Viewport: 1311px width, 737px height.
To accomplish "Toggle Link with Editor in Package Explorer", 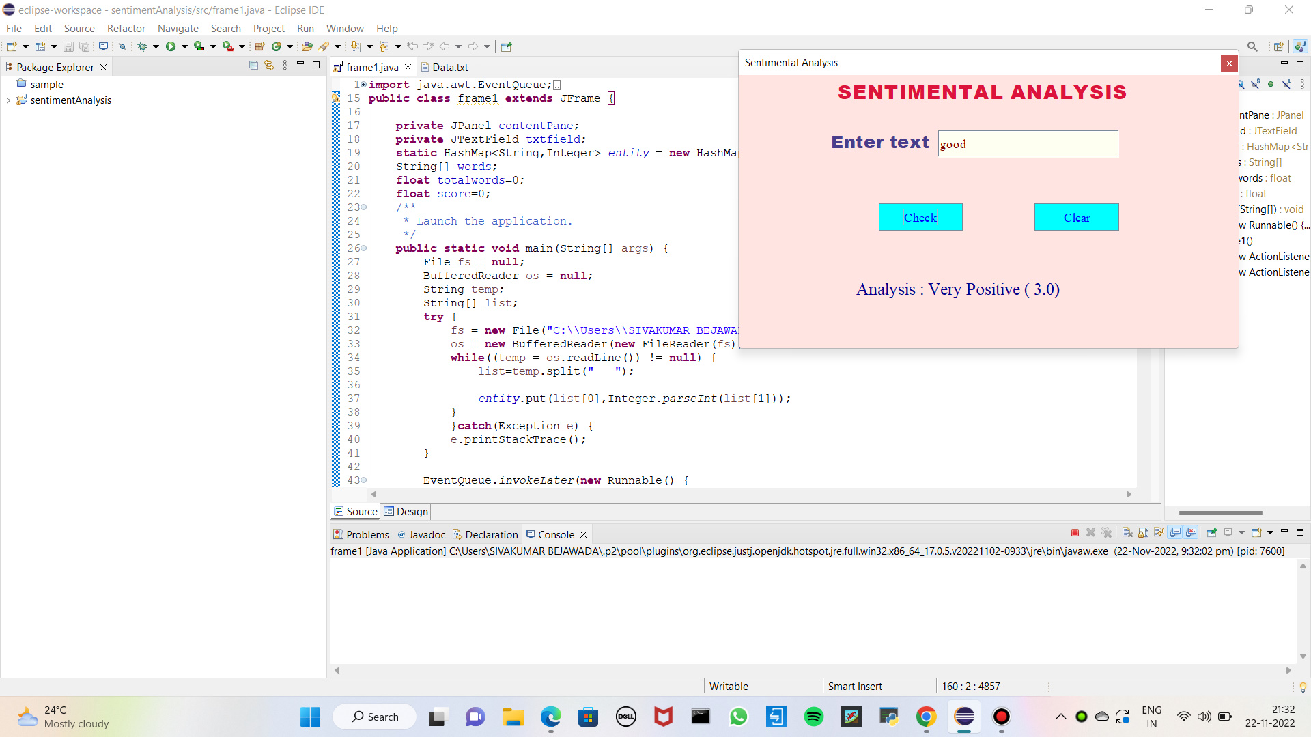I will pyautogui.click(x=269, y=66).
